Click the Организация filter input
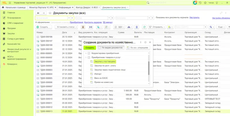Image resolution: width=230 pixels, height=116 pixels. (x=51, y=18)
